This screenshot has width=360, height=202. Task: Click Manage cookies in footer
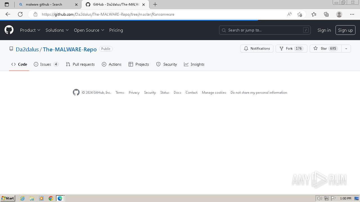tap(214, 93)
